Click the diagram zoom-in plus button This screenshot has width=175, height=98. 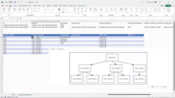[x=160, y=87]
